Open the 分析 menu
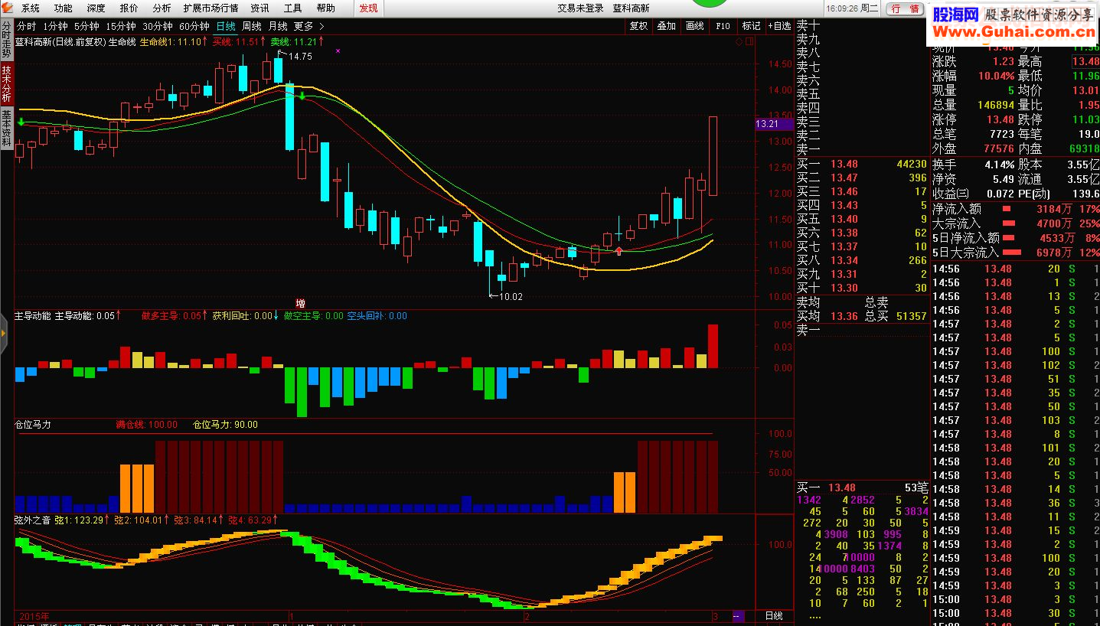The image size is (1100, 626). tap(162, 8)
